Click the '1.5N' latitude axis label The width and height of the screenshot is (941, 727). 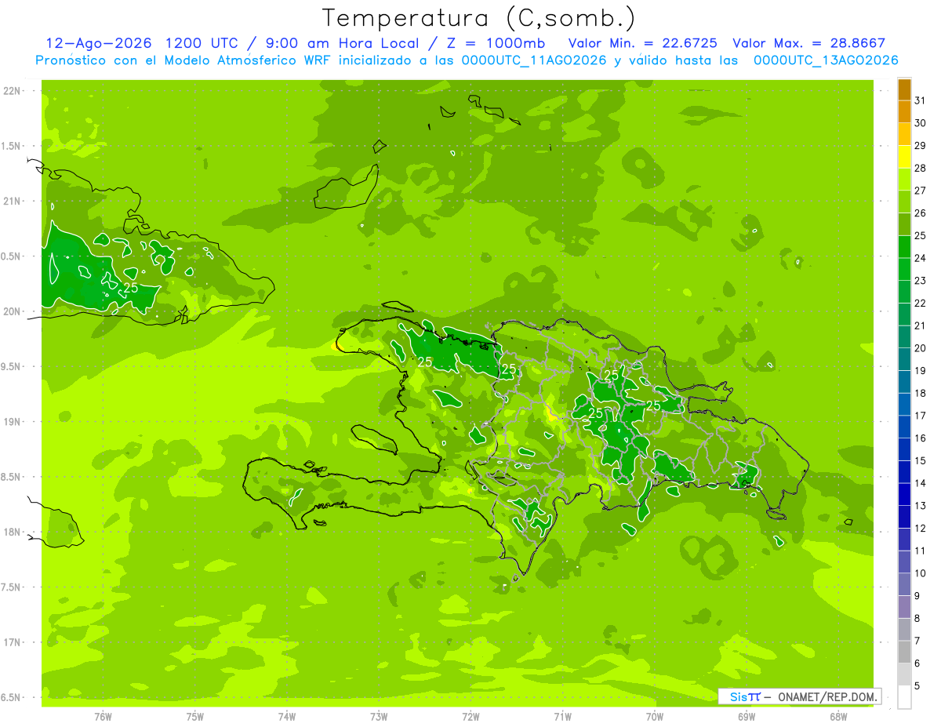tap(12, 147)
